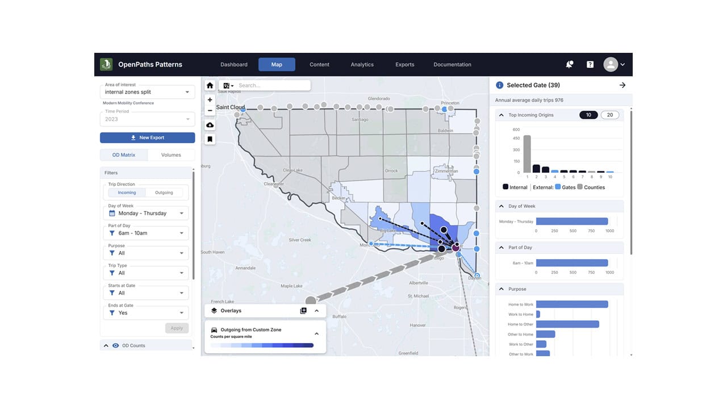Open Starts at Gate dropdown
This screenshot has width=727, height=409.
click(147, 293)
